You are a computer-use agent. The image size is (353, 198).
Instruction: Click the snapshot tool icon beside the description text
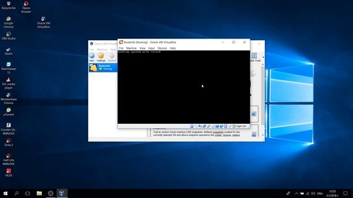point(254,134)
